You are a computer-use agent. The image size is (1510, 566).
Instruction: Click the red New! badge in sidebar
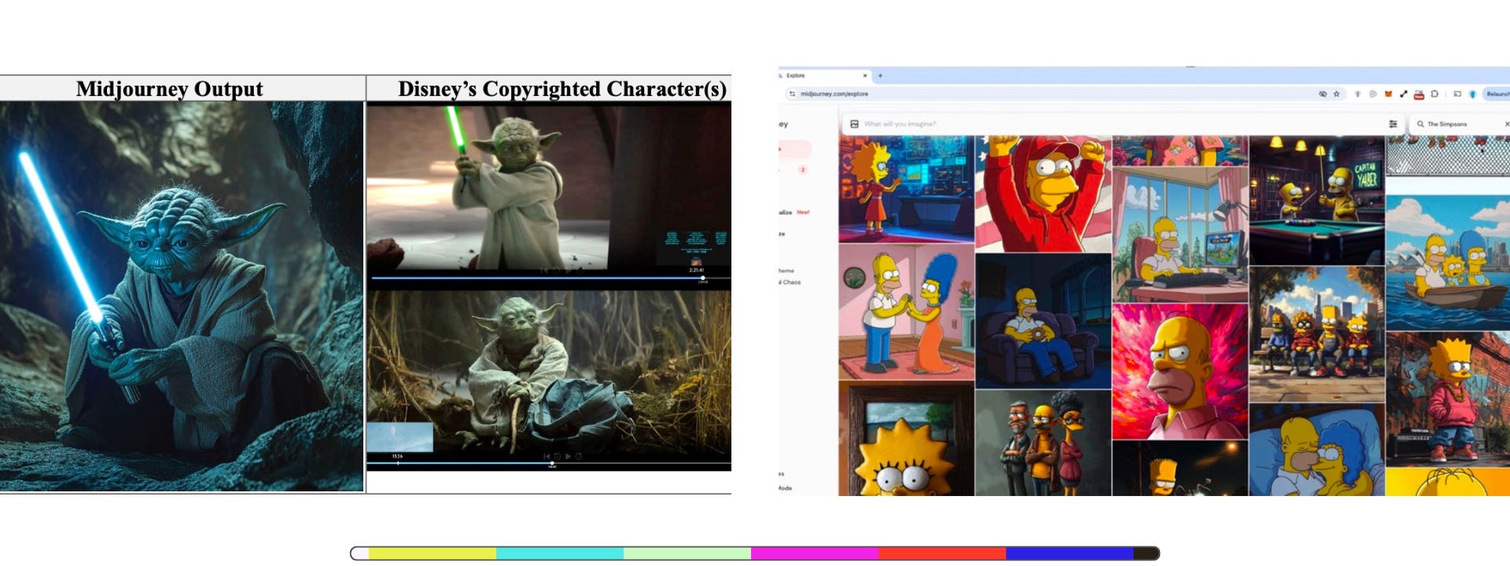pos(803,212)
